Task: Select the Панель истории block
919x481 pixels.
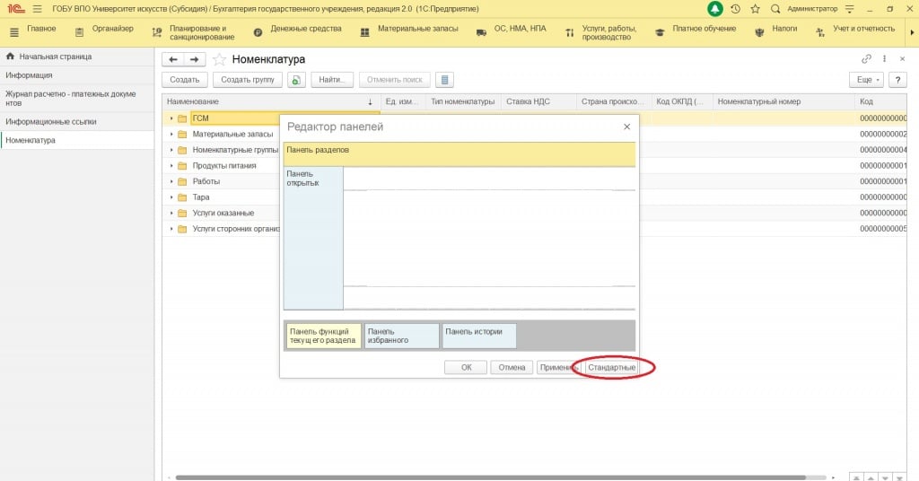Action: [478, 336]
